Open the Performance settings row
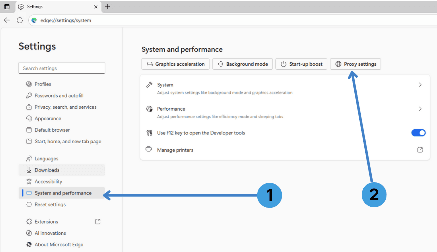Viewport: 437px width, 252px height. (x=285, y=112)
